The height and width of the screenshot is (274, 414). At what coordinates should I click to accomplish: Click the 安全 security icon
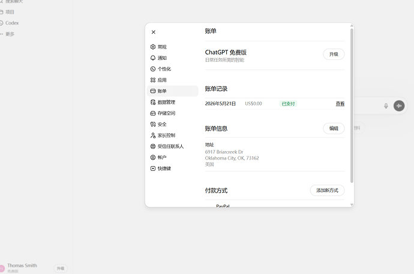click(x=153, y=124)
